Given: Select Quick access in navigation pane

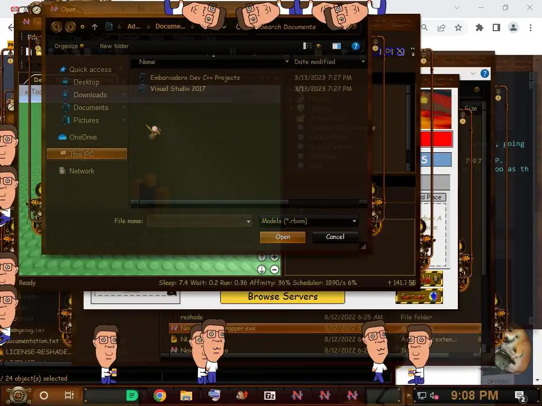Looking at the screenshot, I should tap(90, 69).
